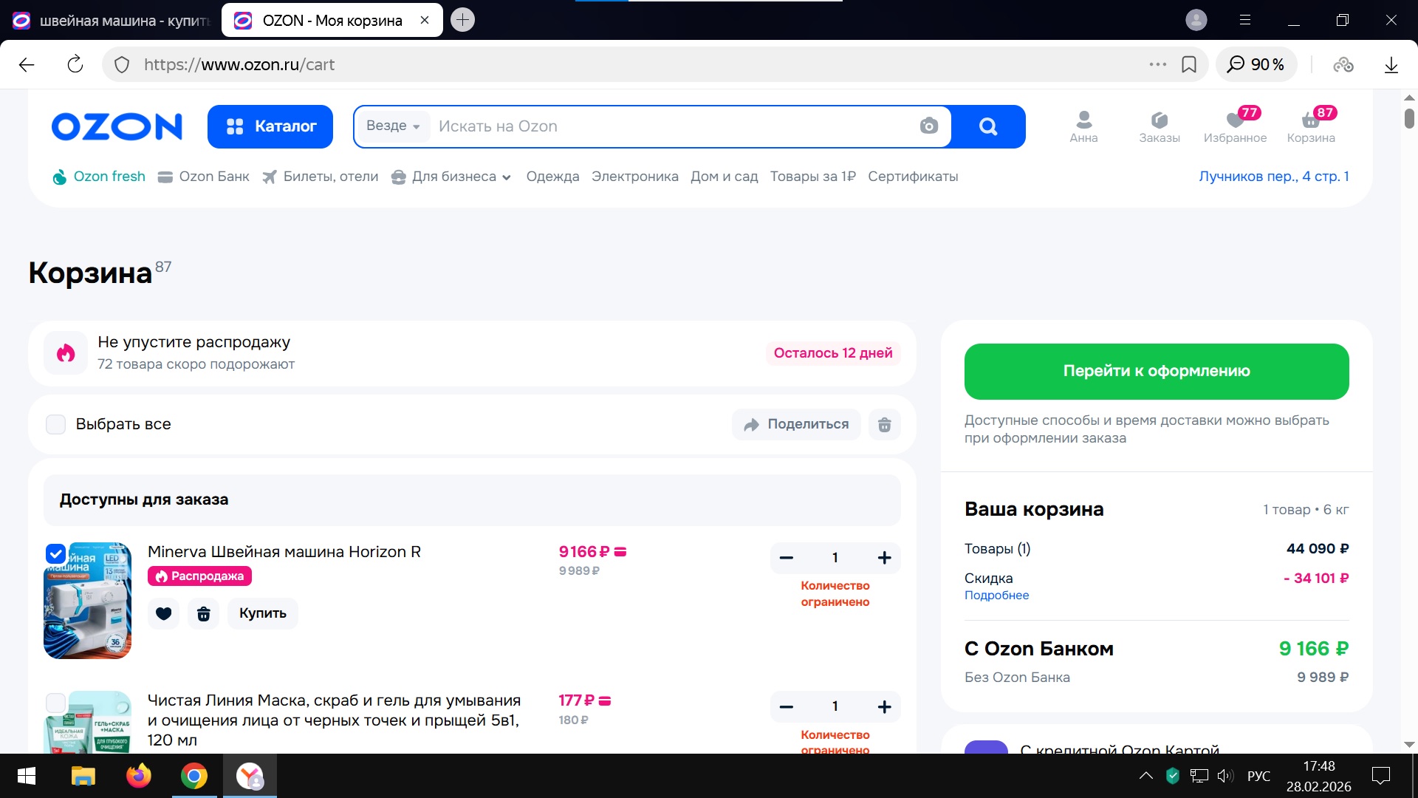This screenshot has height=798, width=1418.
Task: Delete selected items with top trash icon
Action: coord(884,424)
